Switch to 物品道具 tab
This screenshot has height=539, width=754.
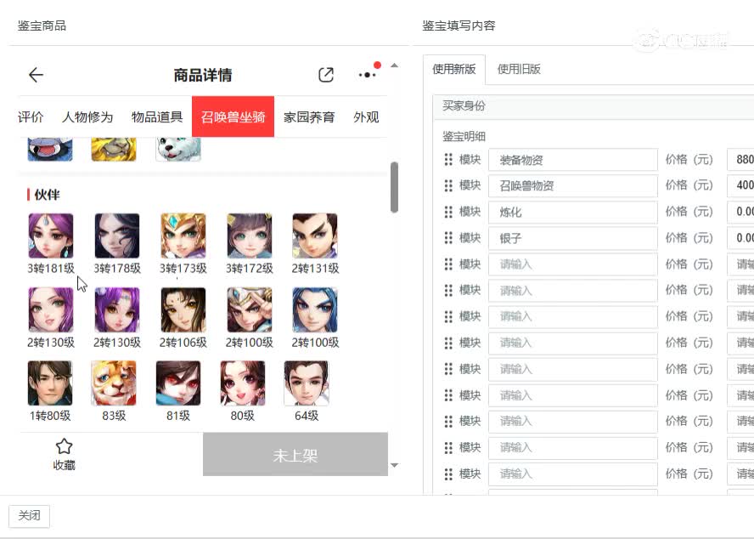coord(157,117)
